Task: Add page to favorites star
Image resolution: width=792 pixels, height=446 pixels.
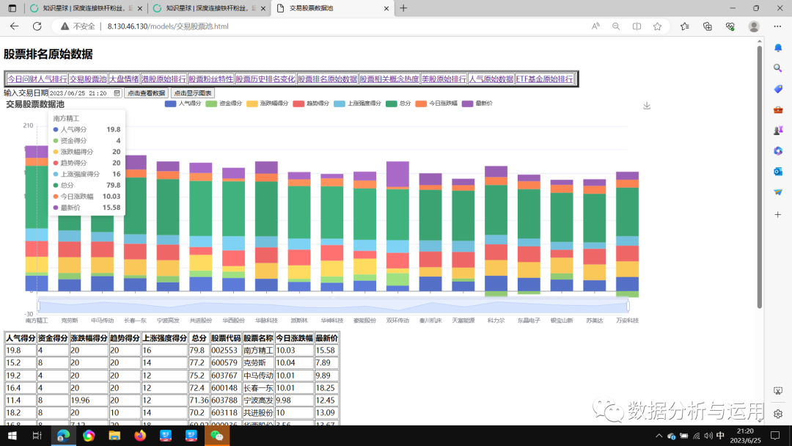Action: coord(658,26)
